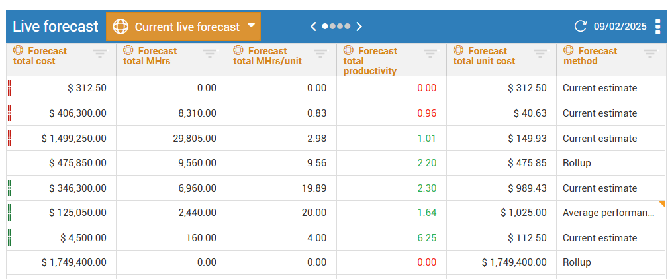Click the red status marker on $ 312.50 row
670x279 pixels.
point(9,88)
